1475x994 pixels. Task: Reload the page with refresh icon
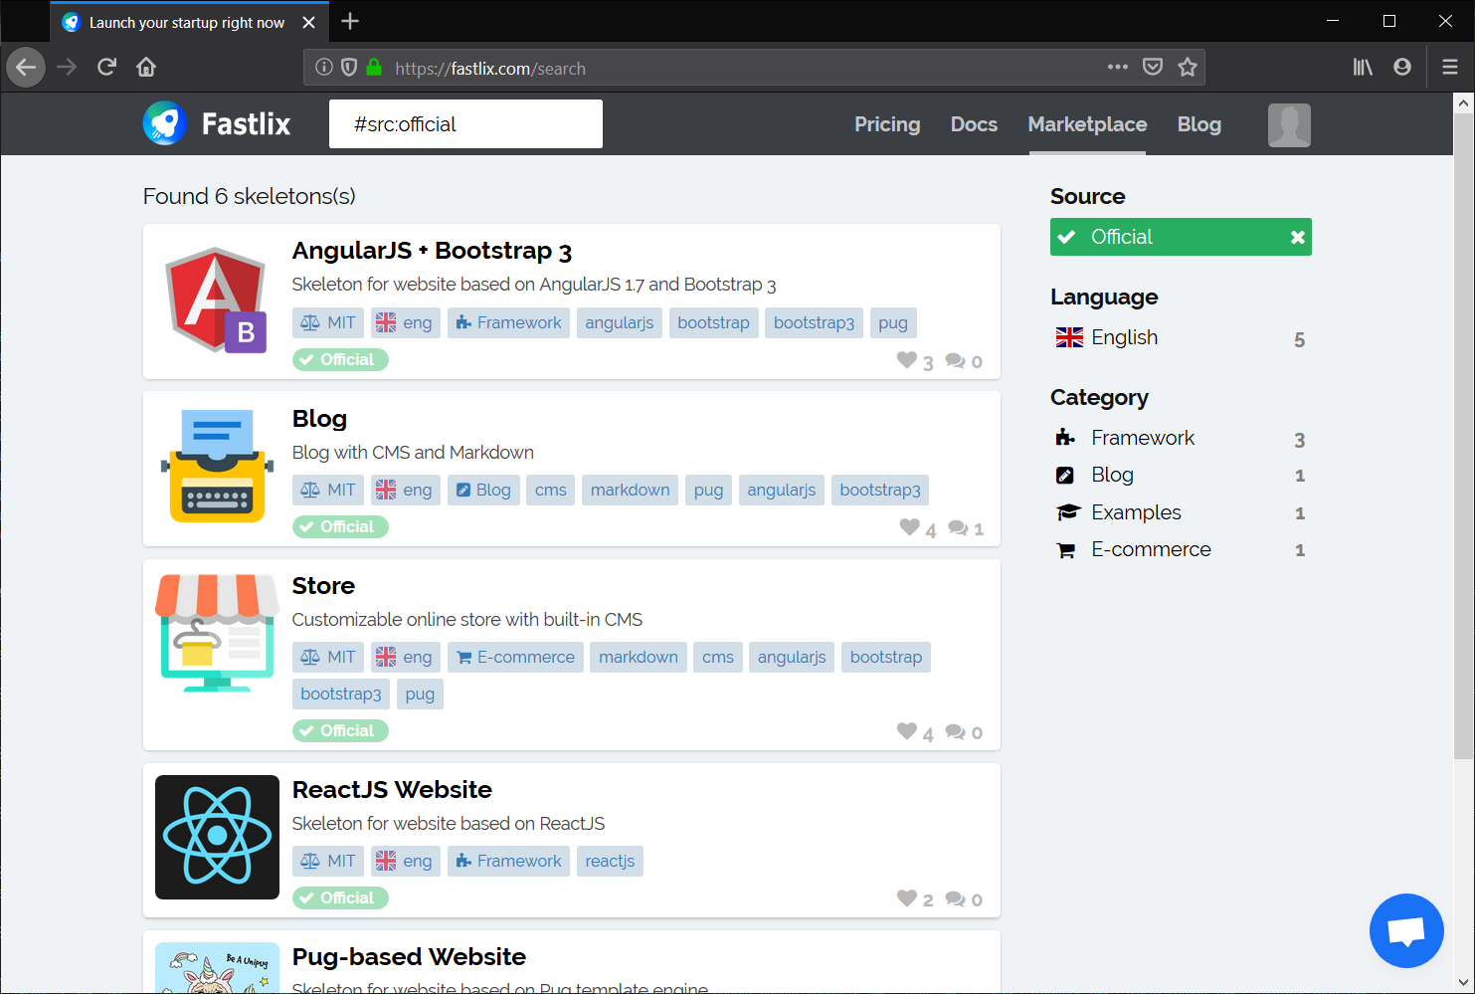tap(106, 67)
